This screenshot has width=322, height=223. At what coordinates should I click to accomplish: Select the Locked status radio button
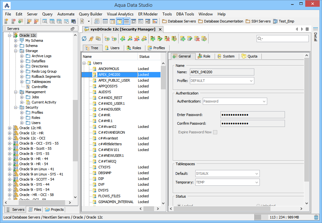179,206
